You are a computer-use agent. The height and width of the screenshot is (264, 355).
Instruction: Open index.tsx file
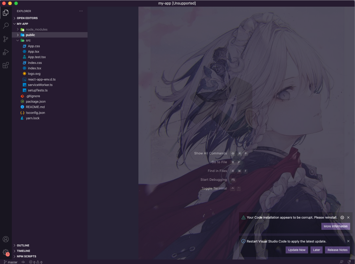pos(50,68)
